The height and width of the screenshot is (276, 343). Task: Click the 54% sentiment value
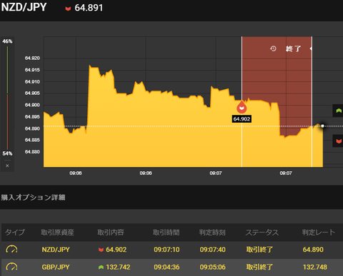coord(7,153)
